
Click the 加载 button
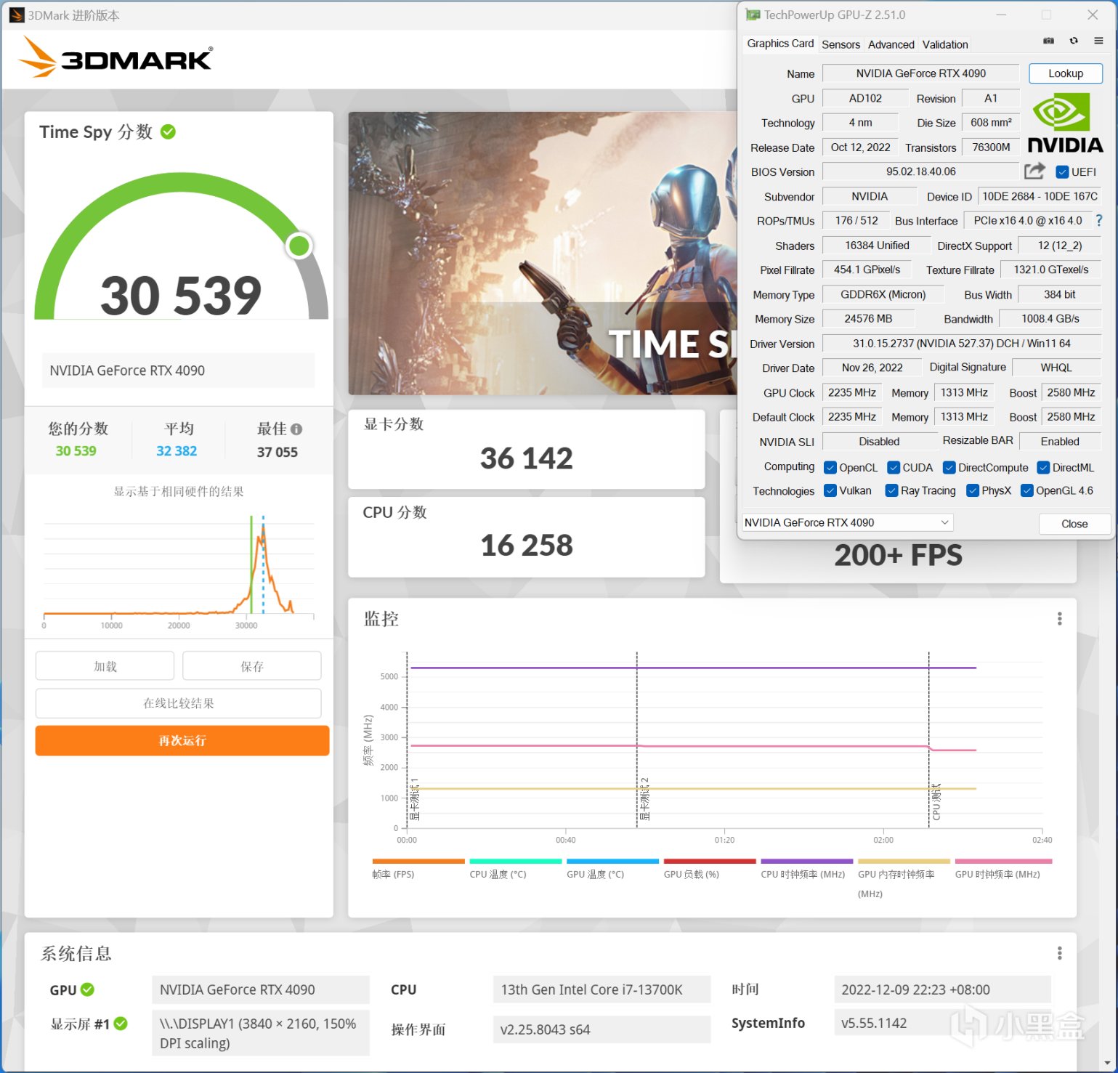click(x=105, y=666)
